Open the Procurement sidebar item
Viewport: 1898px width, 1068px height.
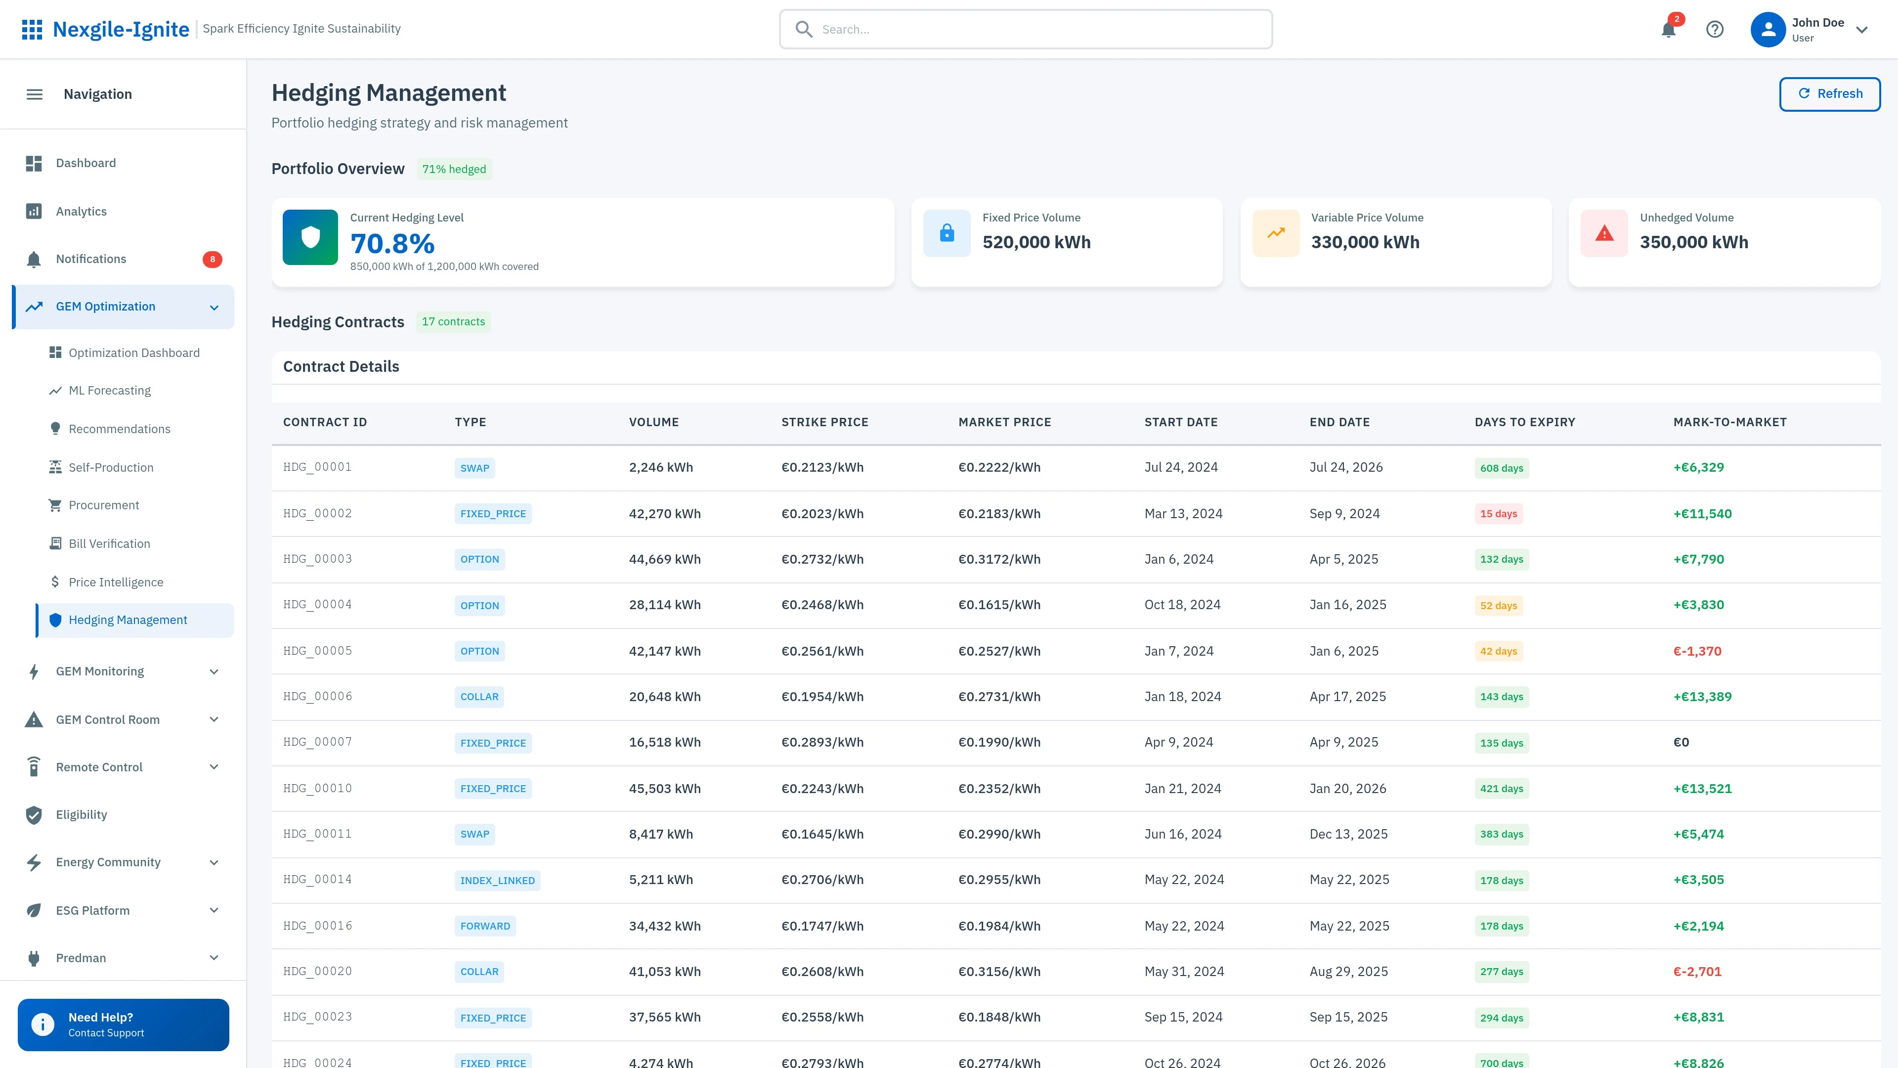104,506
